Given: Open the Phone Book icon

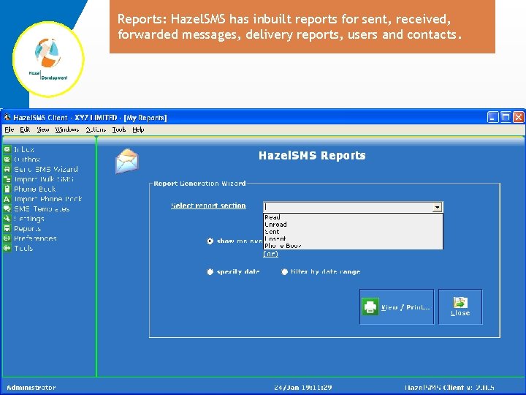Looking at the screenshot, I should tap(7, 189).
